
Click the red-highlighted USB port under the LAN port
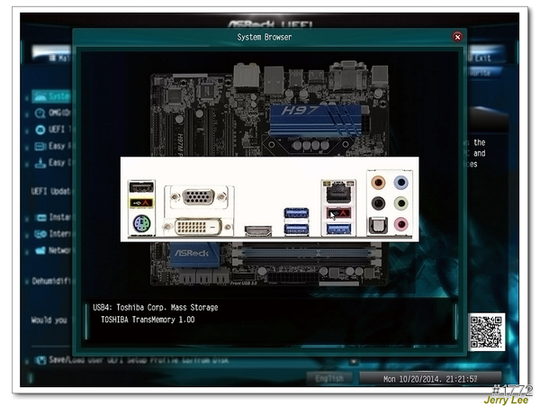[x=338, y=212]
